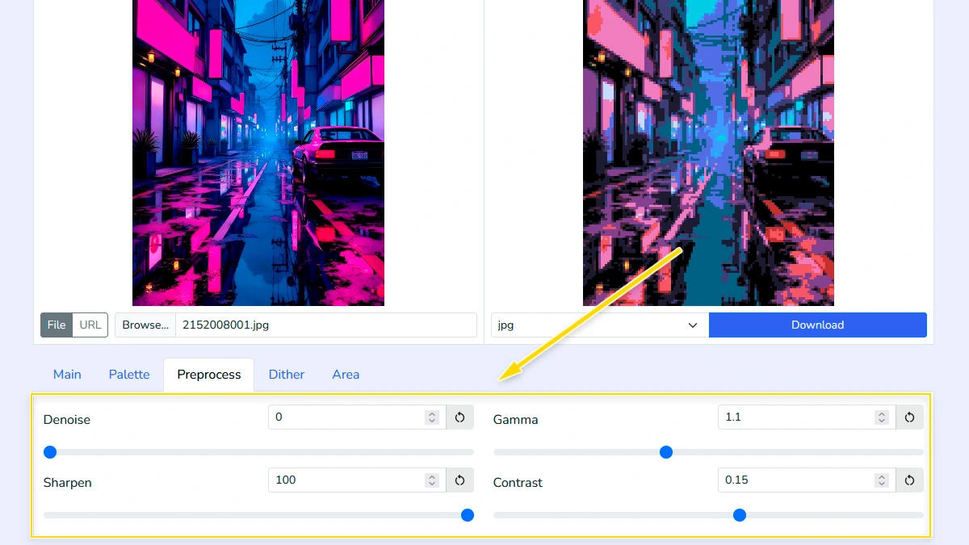969x545 pixels.
Task: Click the Contrast slider handle
Action: click(740, 515)
